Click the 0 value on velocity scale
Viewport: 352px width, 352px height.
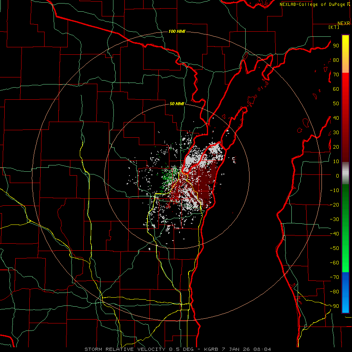tap(338, 176)
